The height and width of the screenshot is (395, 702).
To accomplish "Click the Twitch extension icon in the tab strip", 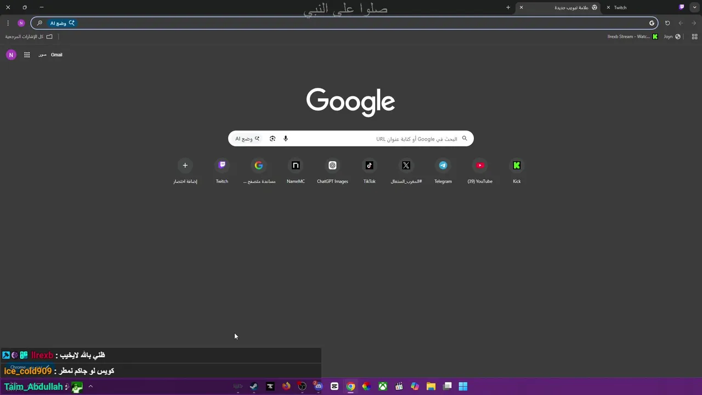I will coord(682,7).
